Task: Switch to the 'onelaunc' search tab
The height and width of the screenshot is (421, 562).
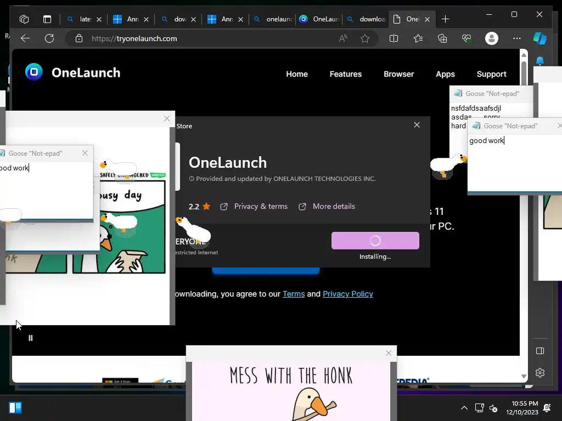Action: coord(273,19)
